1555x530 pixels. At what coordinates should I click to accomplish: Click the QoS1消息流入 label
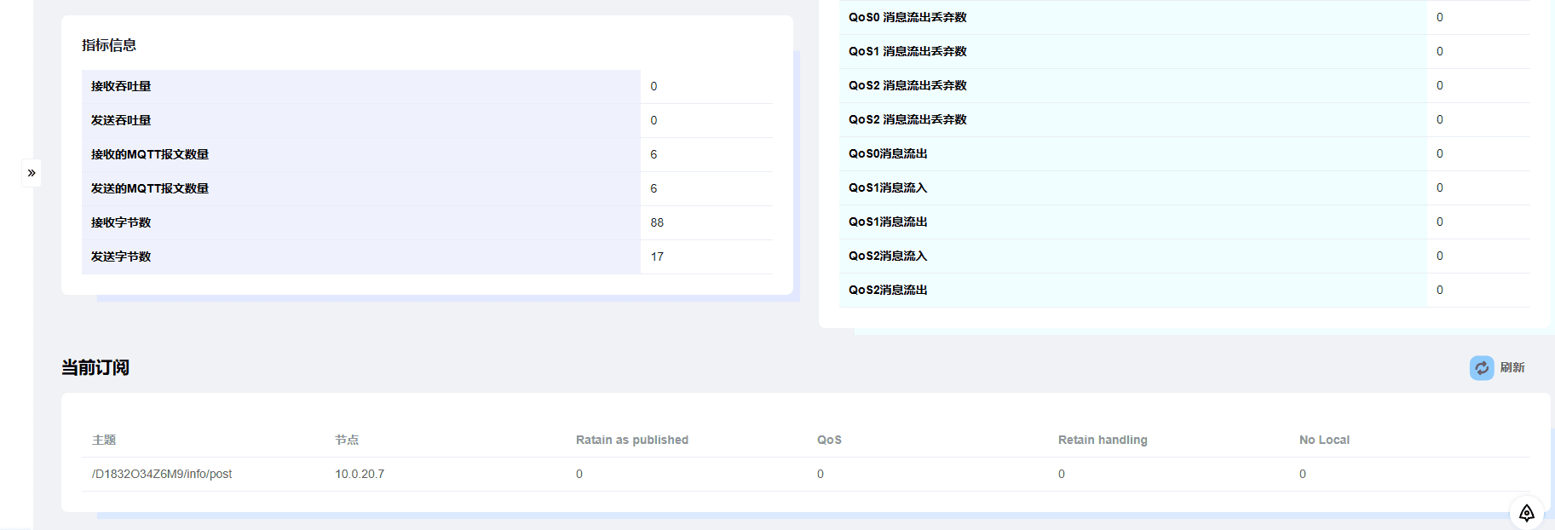click(888, 187)
